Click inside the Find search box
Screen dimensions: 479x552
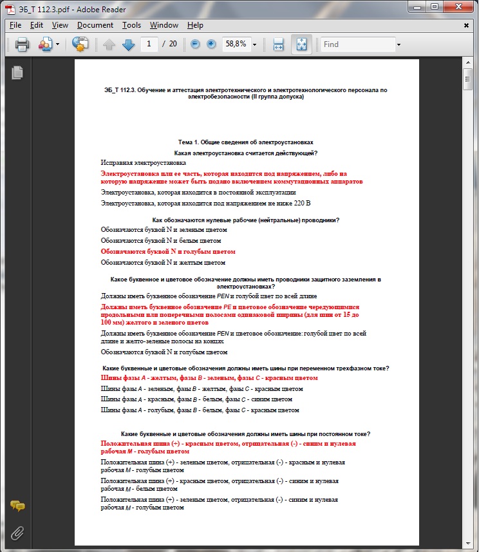[357, 44]
